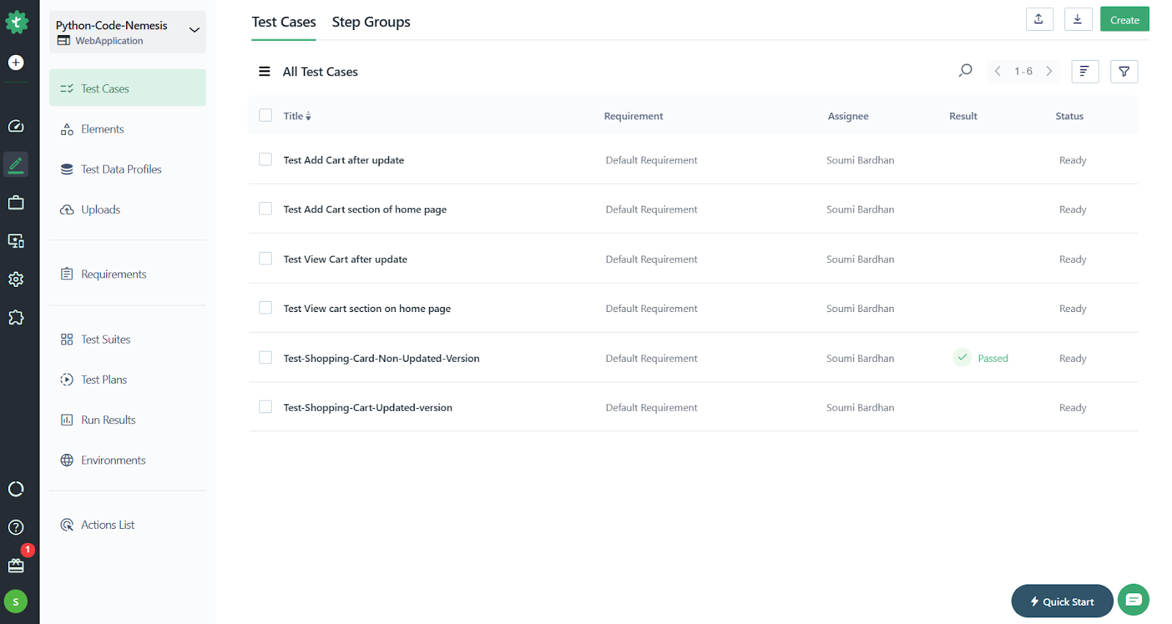Open Test Add Cart section of home page

(x=365, y=209)
